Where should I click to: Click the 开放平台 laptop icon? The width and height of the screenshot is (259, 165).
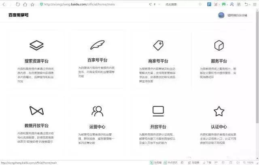pyautogui.click(x=158, y=111)
